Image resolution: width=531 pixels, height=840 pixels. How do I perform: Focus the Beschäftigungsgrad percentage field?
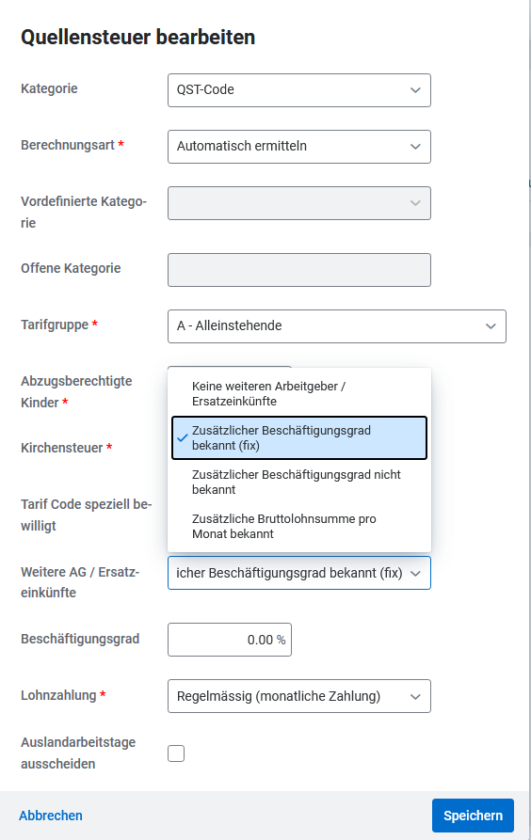point(230,640)
